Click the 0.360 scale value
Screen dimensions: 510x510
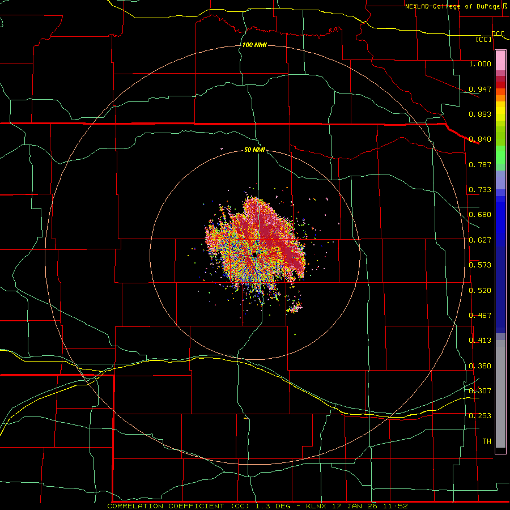(x=480, y=366)
